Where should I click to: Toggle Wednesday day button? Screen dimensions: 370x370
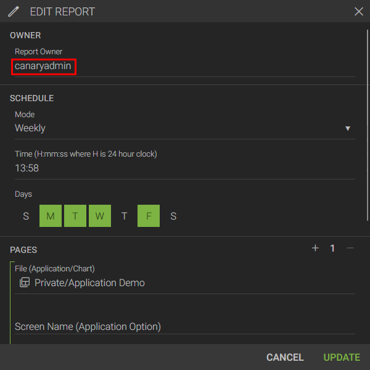click(100, 216)
